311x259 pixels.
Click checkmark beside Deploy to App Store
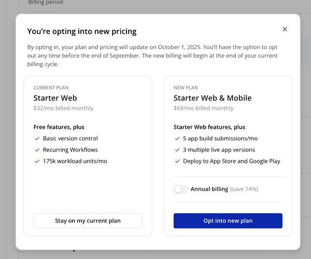[177, 162]
